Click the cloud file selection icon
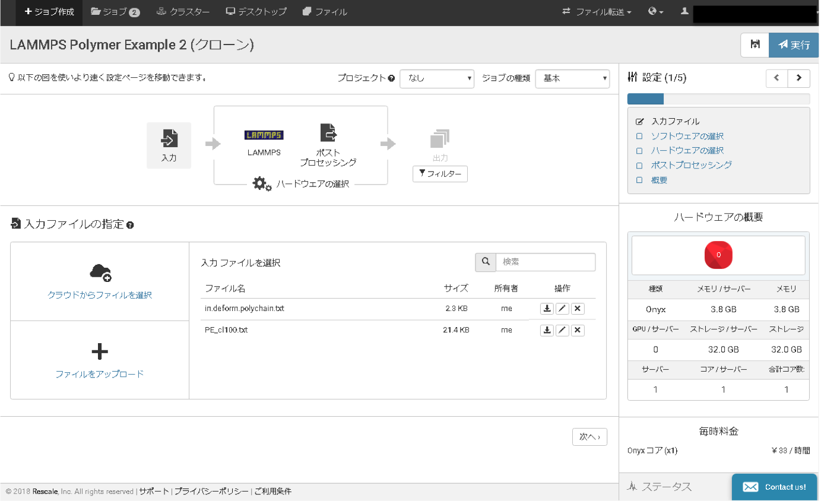The width and height of the screenshot is (821, 501). [100, 272]
